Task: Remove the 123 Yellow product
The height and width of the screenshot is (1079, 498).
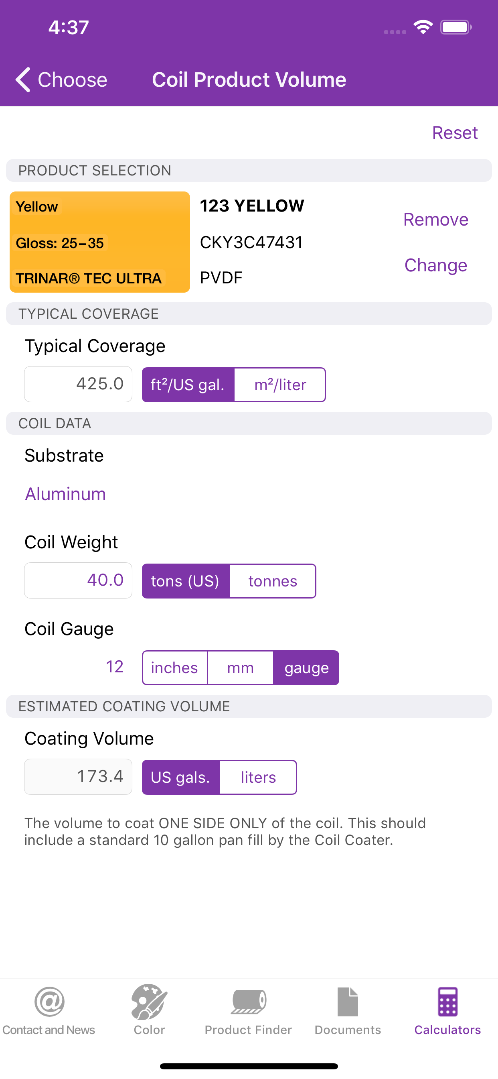Action: 435,220
